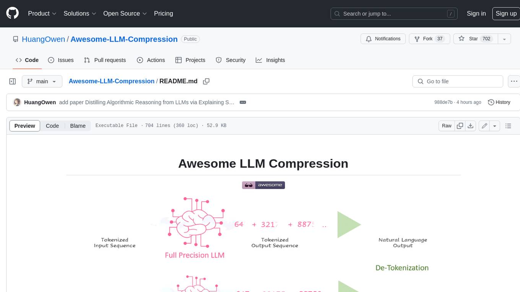Focus the Search or jump to field
This screenshot has width=520, height=292.
point(394,14)
